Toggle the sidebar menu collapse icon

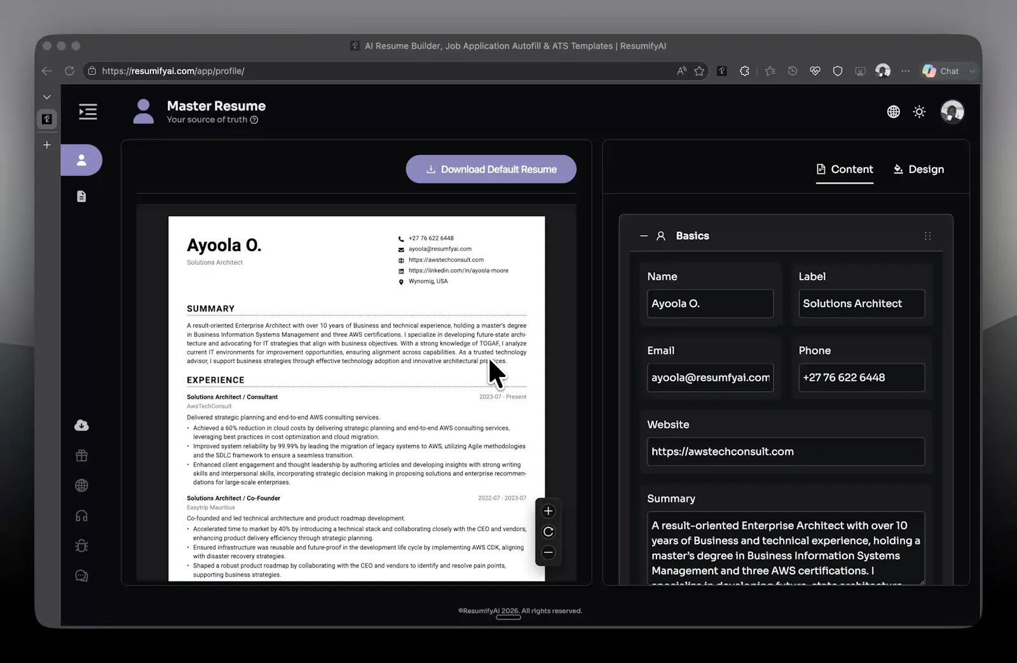tap(88, 112)
